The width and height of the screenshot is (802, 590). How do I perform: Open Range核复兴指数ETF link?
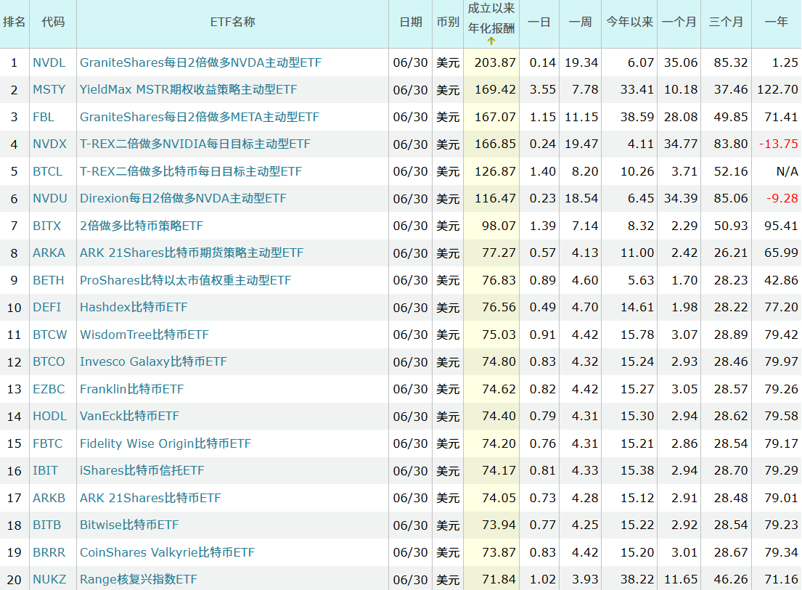(138, 580)
